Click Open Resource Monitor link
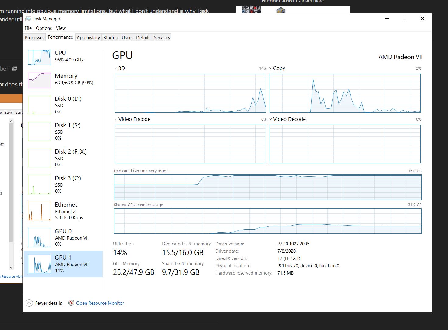Viewport: 448px width, 330px height. click(x=100, y=303)
